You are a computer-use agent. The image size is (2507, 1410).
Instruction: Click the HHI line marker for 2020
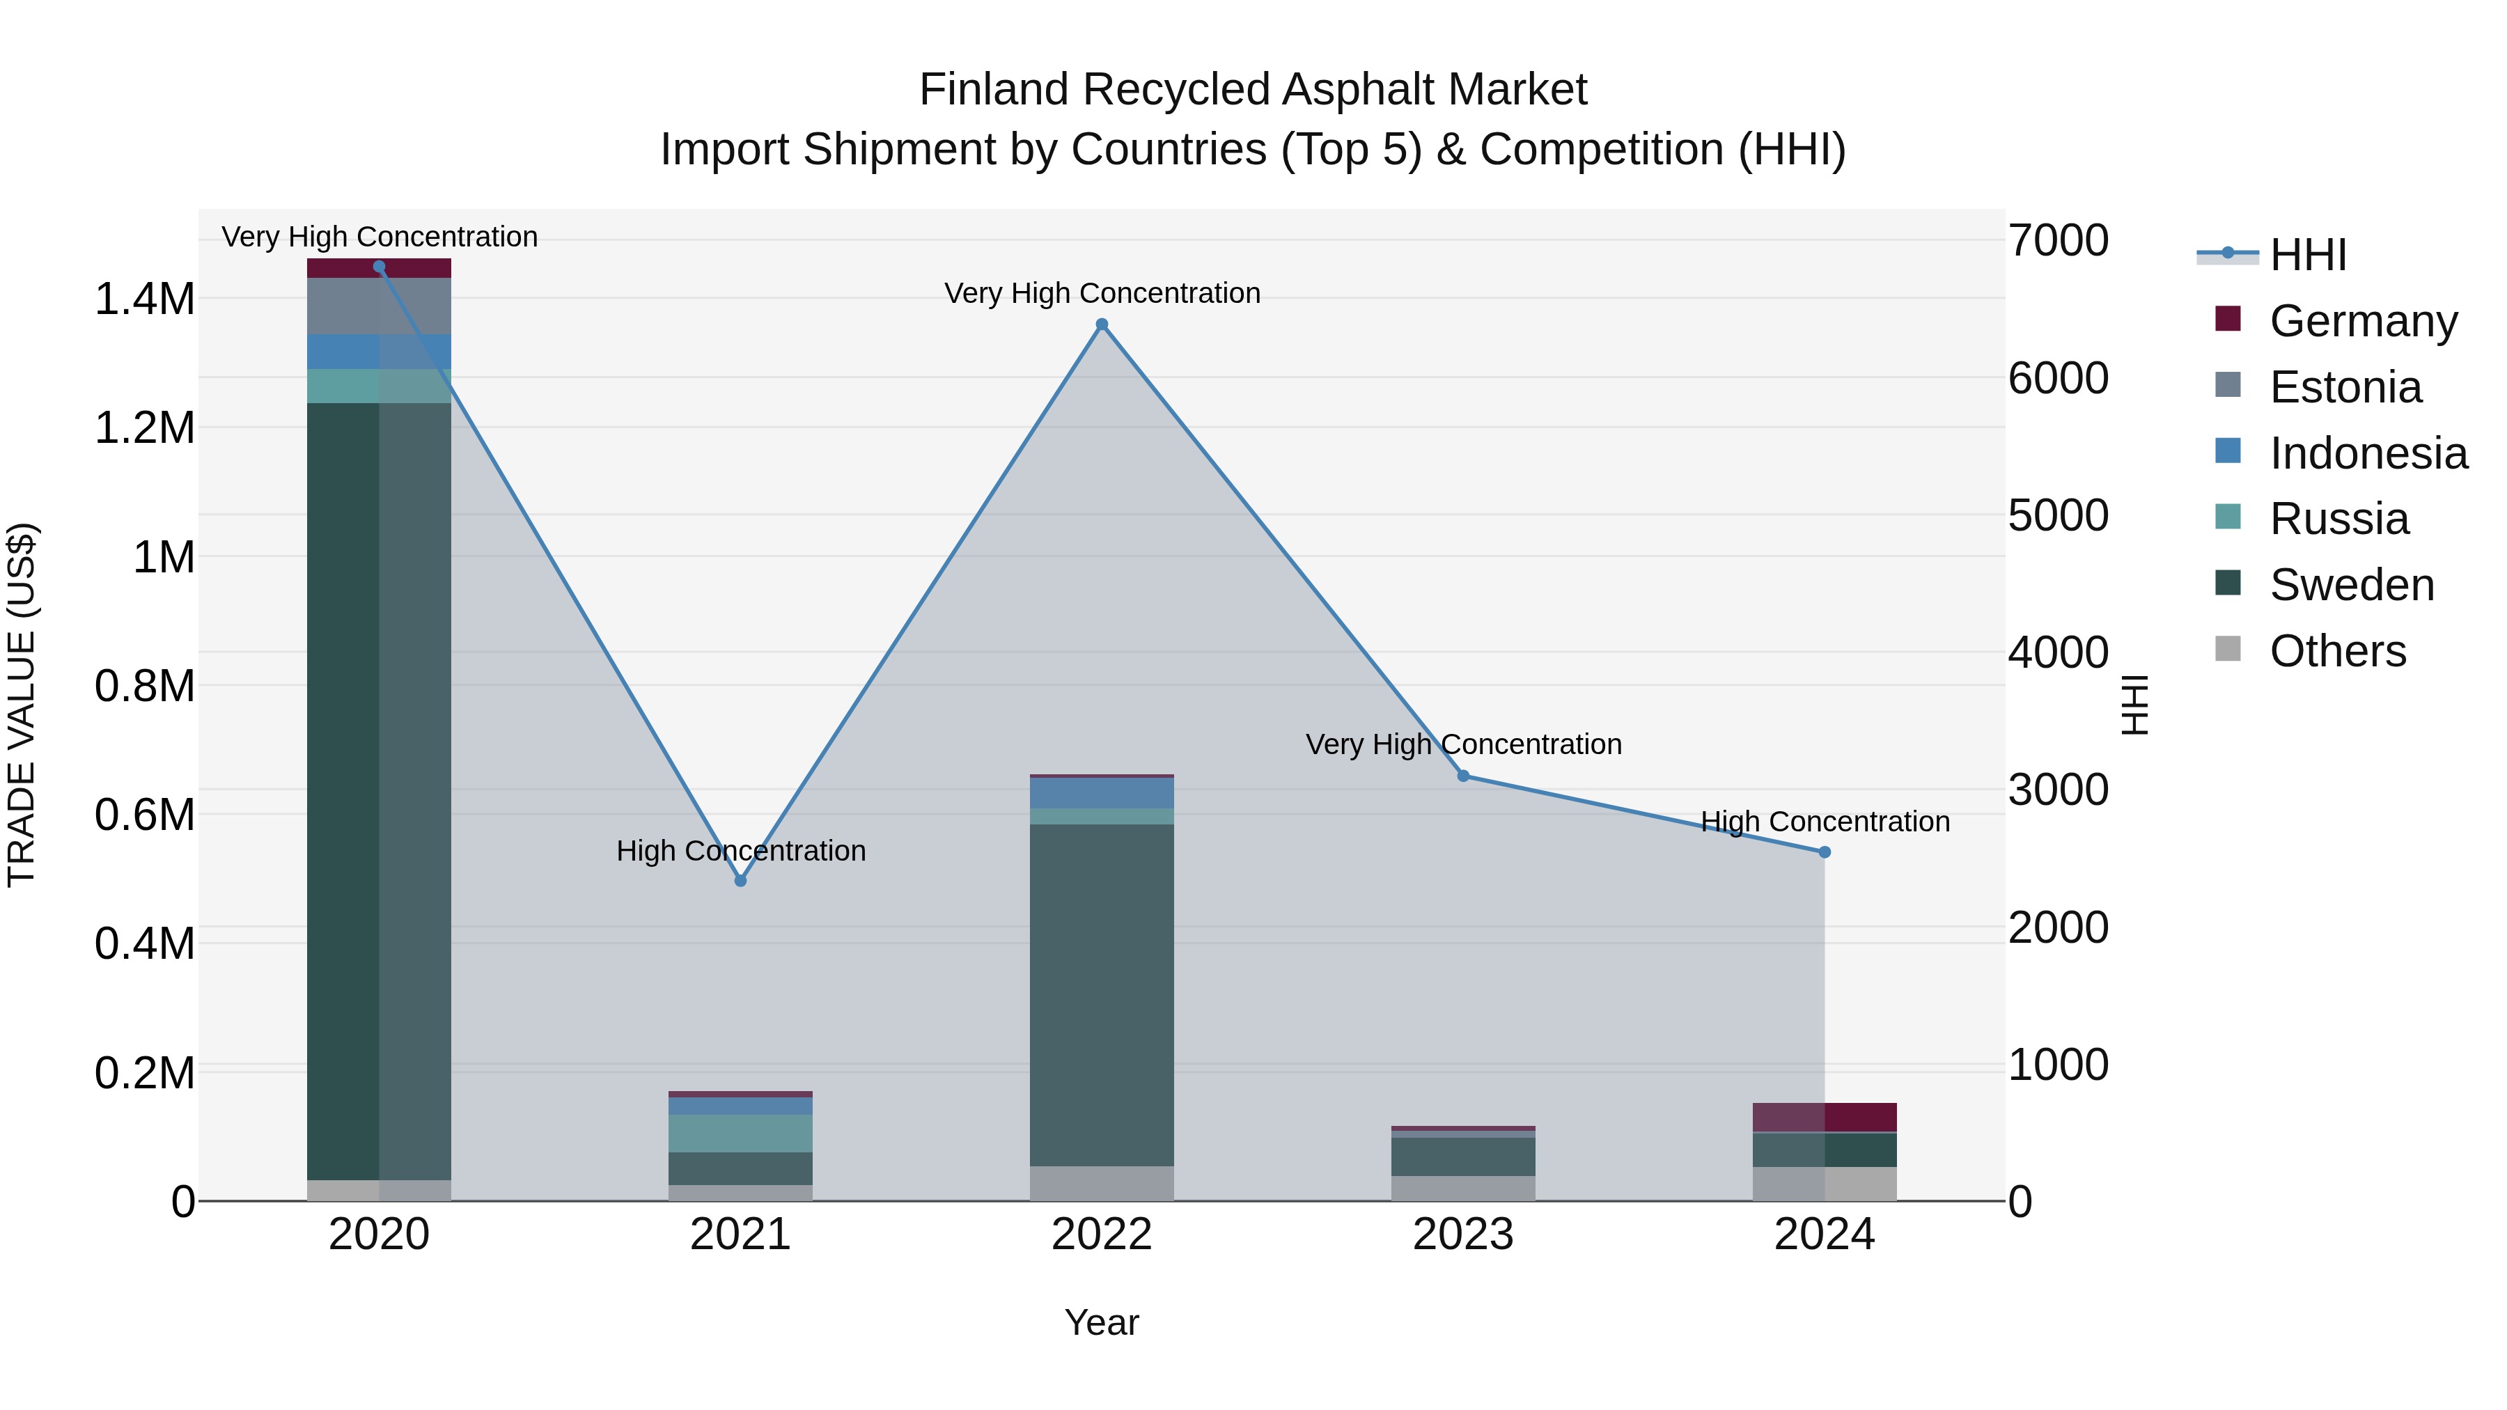coord(379,267)
